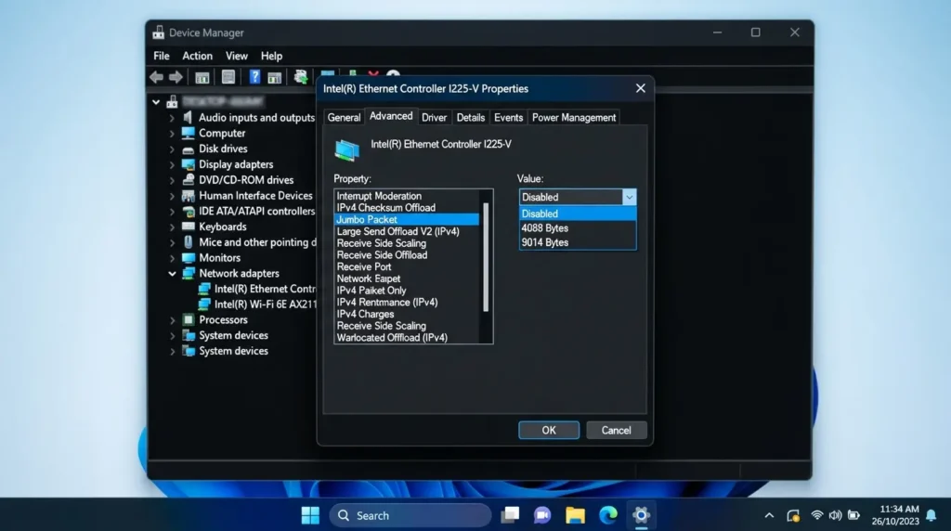This screenshot has height=531, width=951.
Task: Click the Back arrow in Device Manager toolbar
Action: click(156, 77)
